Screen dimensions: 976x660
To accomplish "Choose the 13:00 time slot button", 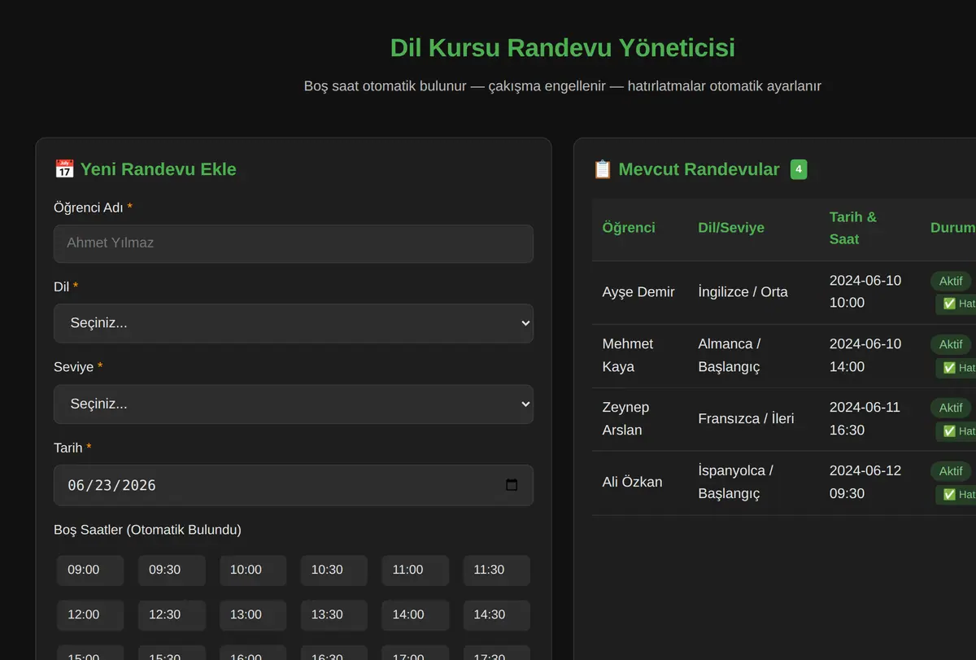I will click(x=253, y=614).
